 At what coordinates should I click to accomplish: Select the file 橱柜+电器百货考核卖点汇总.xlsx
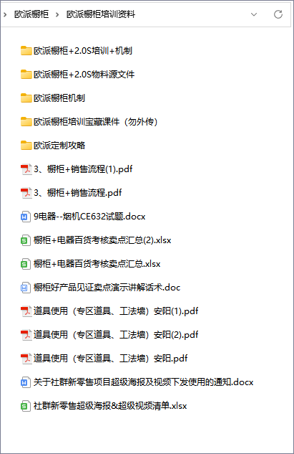(x=90, y=264)
